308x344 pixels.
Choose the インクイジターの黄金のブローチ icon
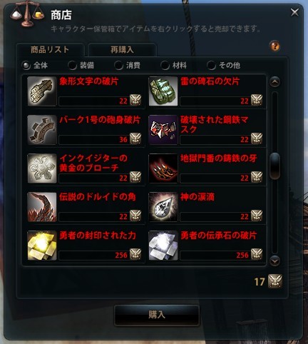(x=42, y=168)
